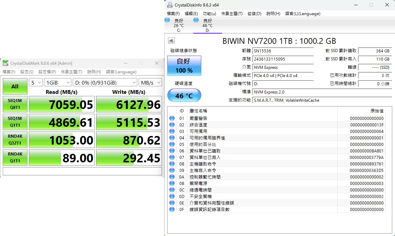Click the 良好 100% health status box

click(184, 66)
